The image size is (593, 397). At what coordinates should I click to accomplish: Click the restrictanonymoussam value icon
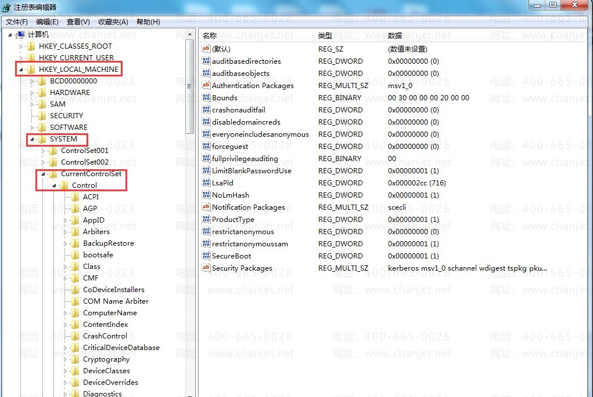pos(206,243)
